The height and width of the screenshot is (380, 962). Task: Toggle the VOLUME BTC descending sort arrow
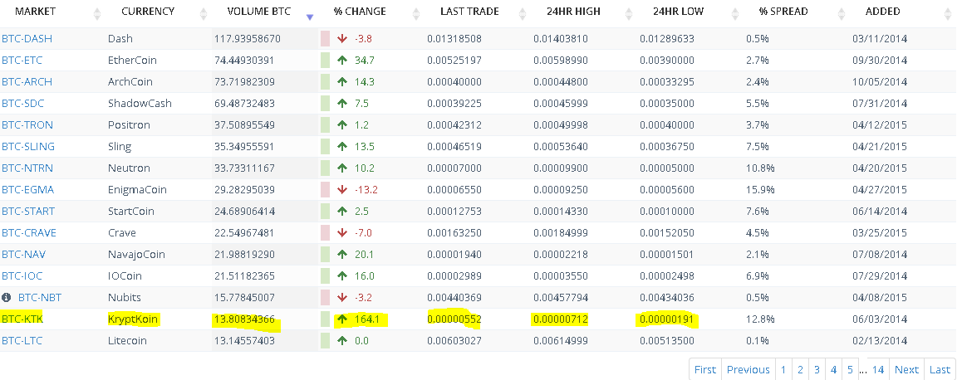click(x=310, y=17)
